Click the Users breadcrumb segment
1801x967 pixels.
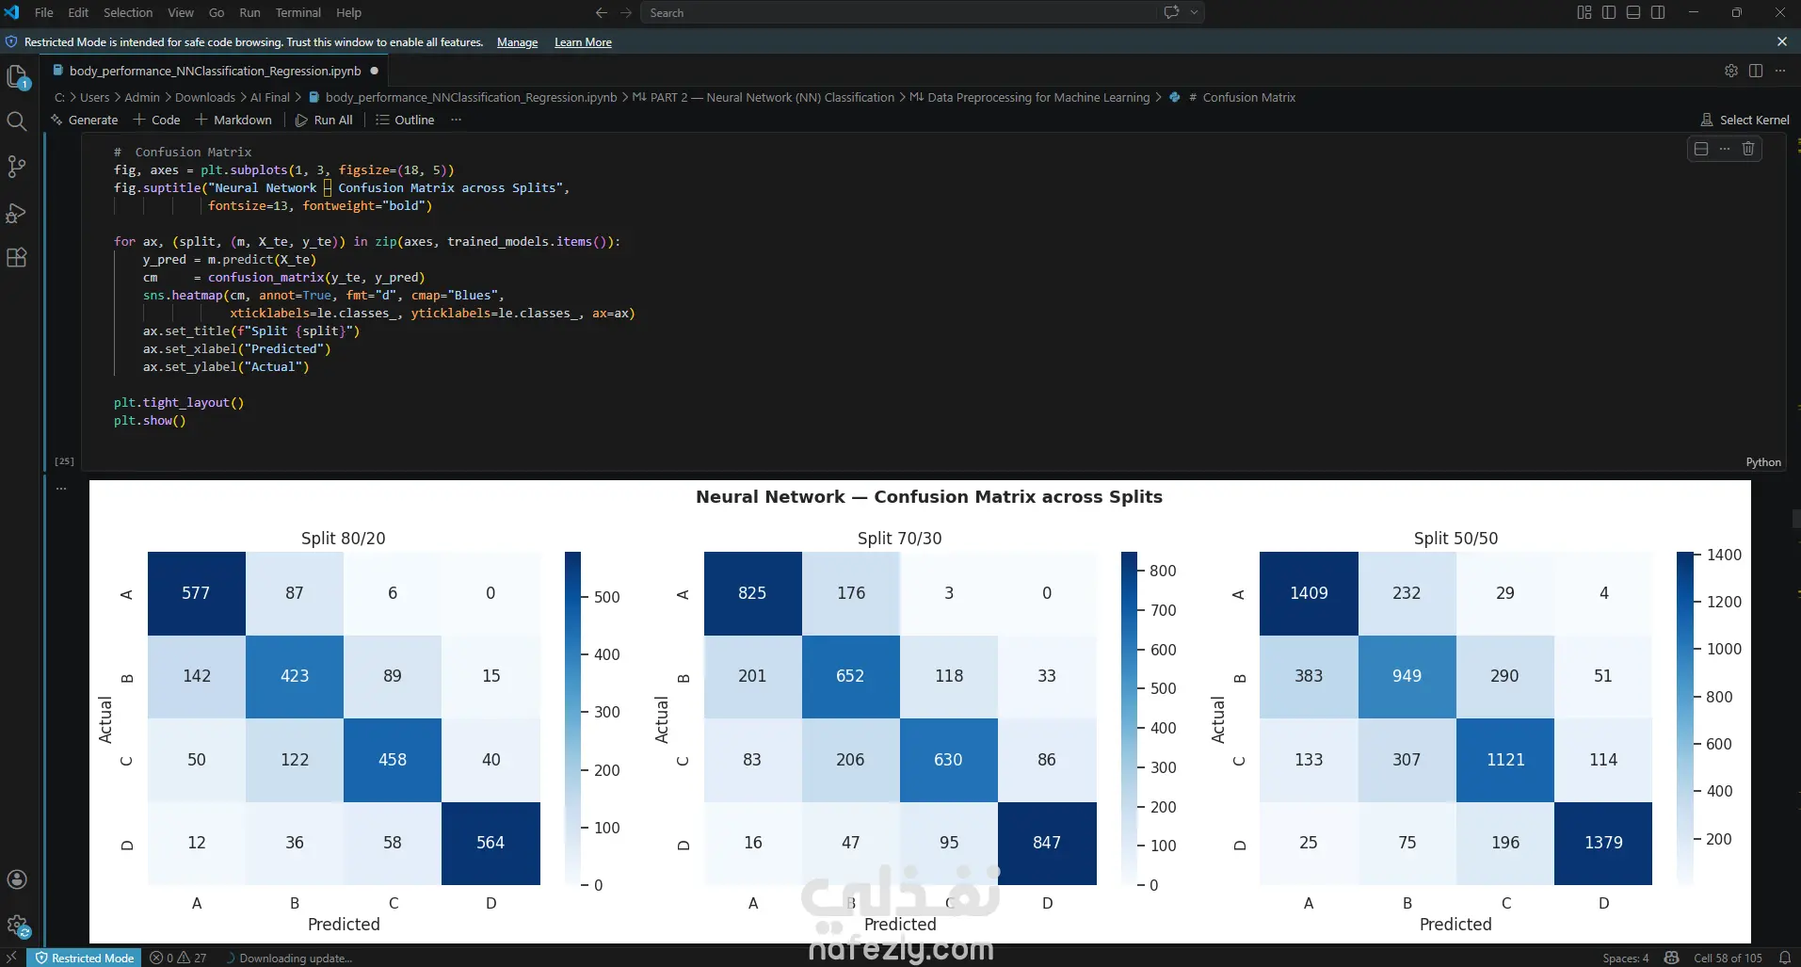click(94, 97)
